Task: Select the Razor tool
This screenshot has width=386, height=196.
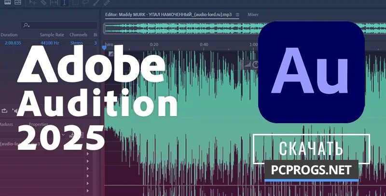Action: [x=43, y=2]
